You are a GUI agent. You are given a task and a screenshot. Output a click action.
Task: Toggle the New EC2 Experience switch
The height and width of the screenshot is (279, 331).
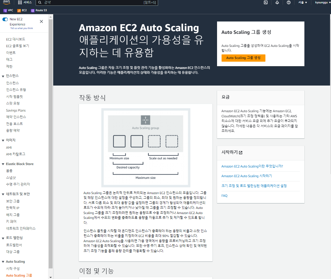click(5, 19)
